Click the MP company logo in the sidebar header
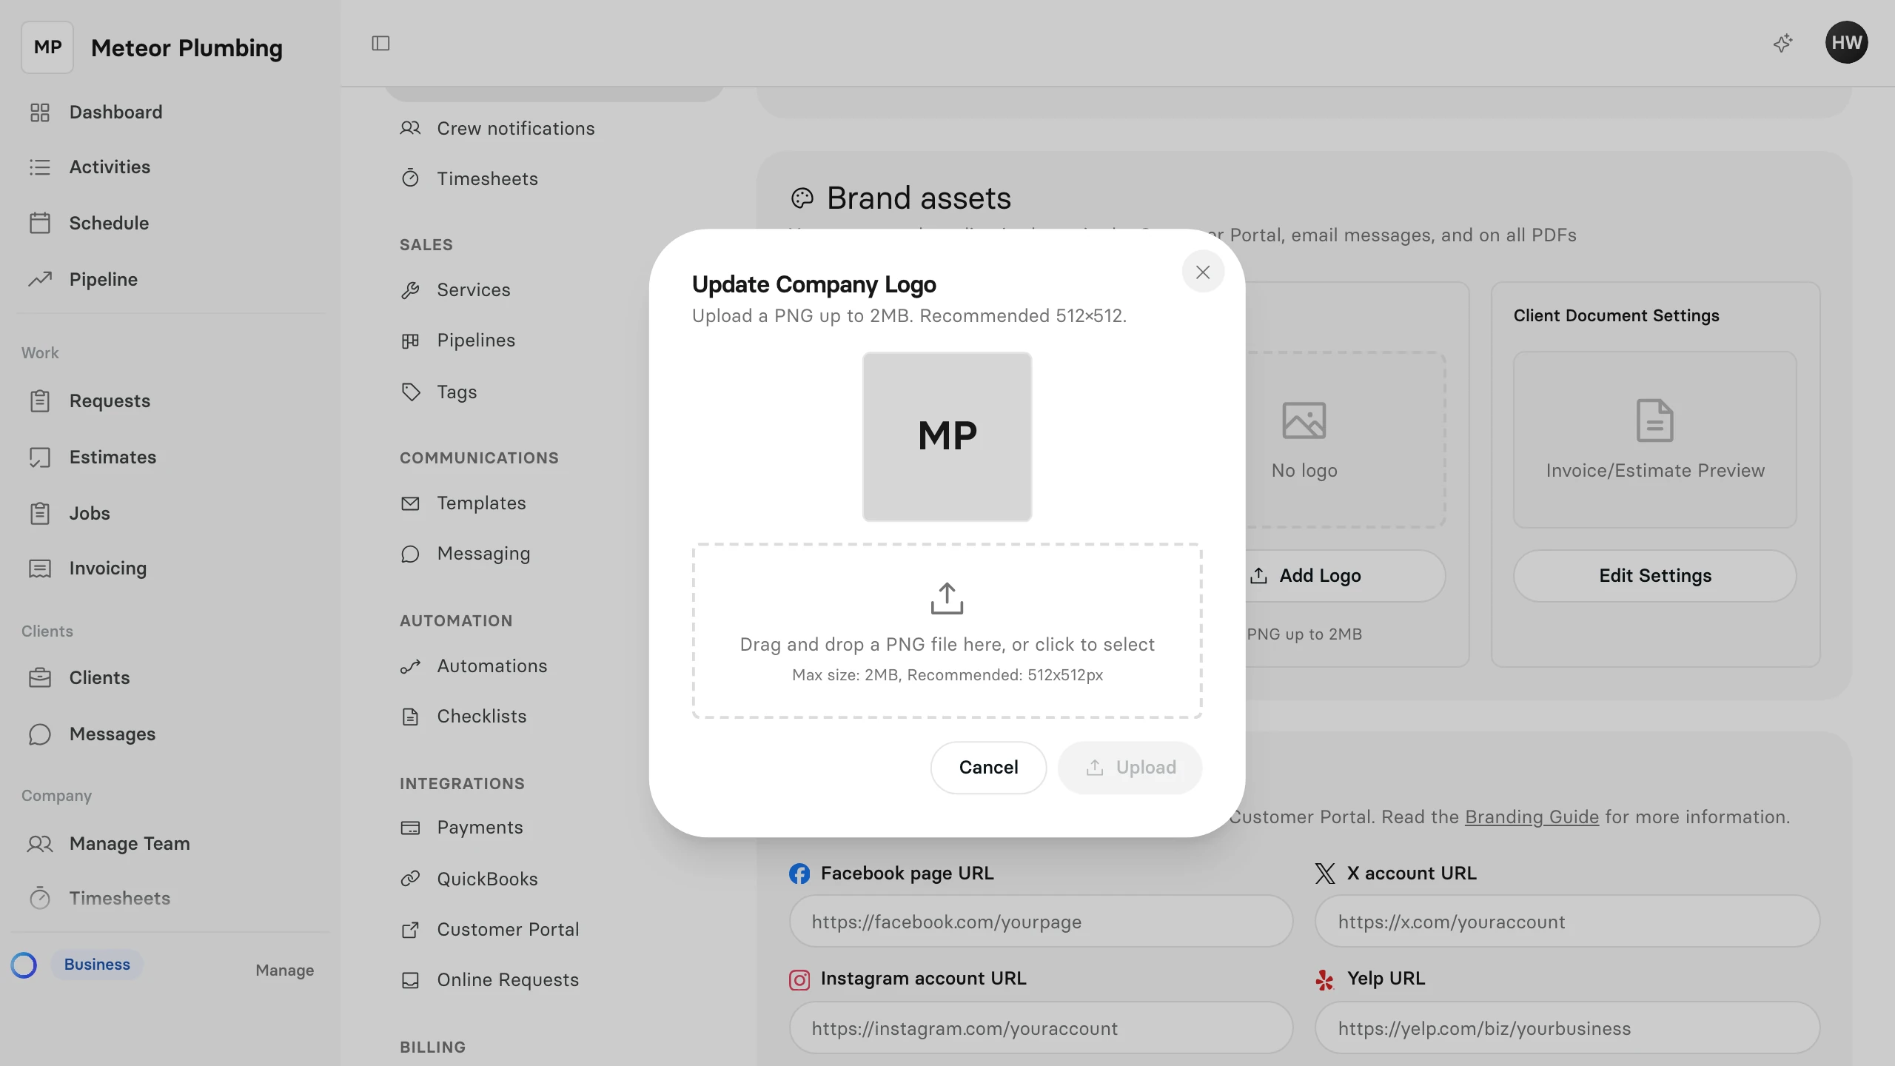 coord(47,47)
